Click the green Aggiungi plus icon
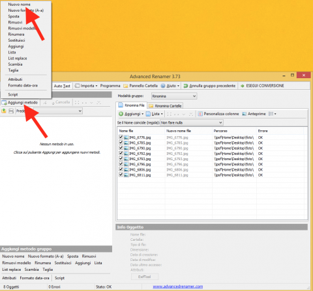 coord(121,114)
